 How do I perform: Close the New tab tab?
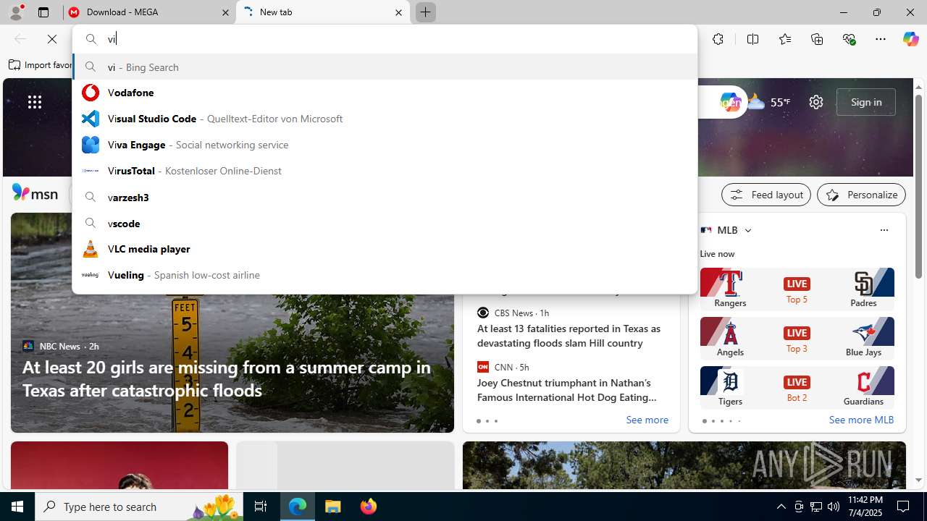[398, 12]
